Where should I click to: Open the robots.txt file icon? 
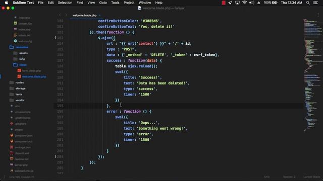pyautogui.click(x=15, y=35)
